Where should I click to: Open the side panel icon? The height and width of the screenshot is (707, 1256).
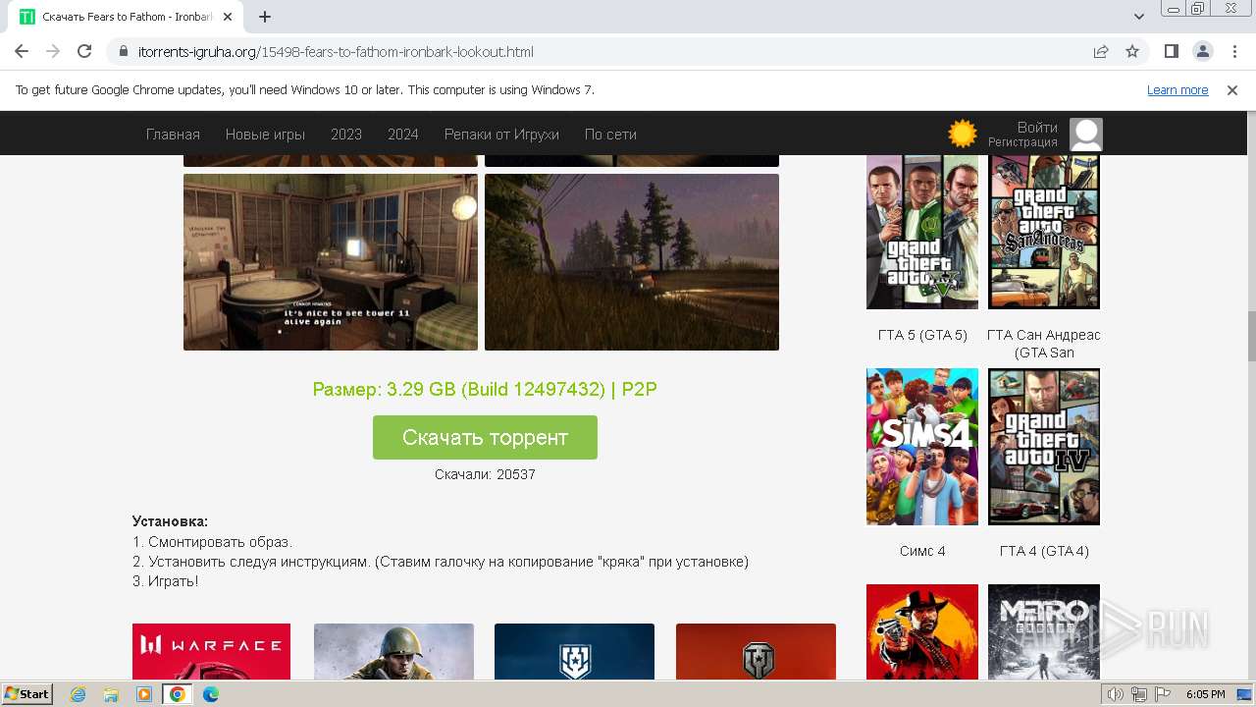tap(1171, 51)
